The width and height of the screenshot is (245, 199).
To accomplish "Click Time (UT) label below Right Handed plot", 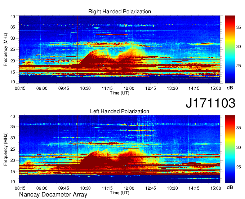I will [120, 93].
